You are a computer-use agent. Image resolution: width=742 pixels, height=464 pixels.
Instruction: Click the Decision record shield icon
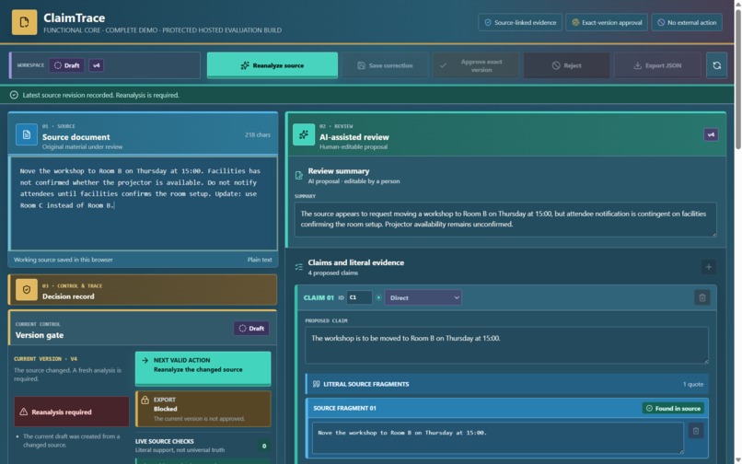(27, 290)
